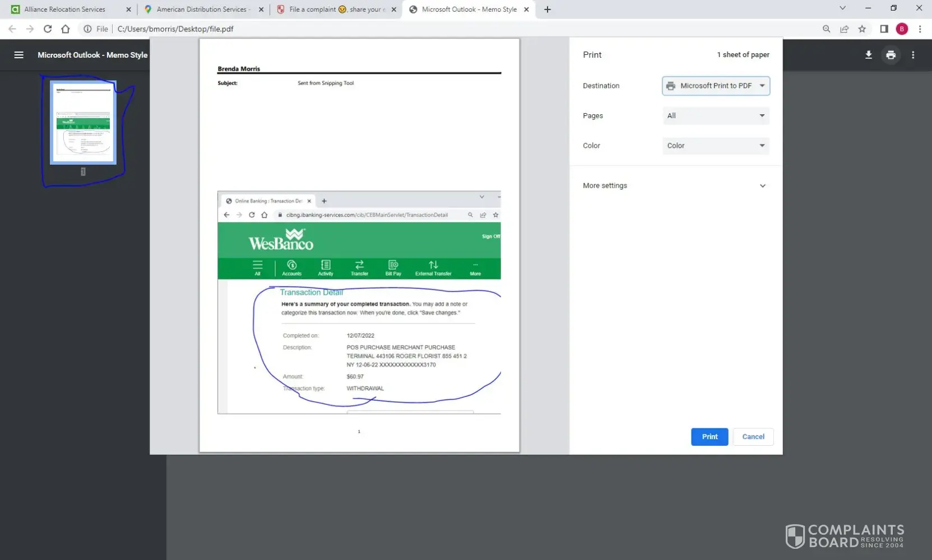Viewport: 932px width, 560px height.
Task: Select the page 1 thumbnail
Action: click(83, 122)
